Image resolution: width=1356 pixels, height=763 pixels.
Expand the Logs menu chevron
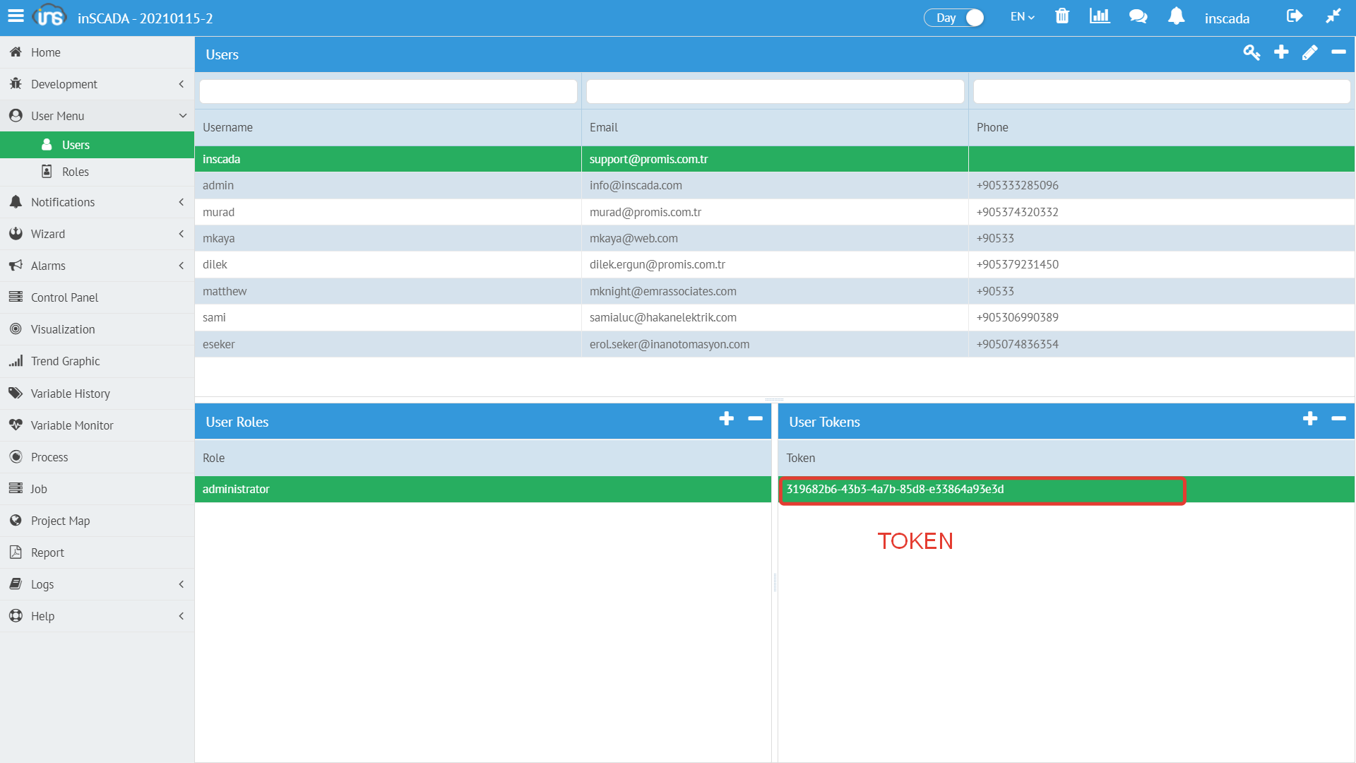(182, 584)
